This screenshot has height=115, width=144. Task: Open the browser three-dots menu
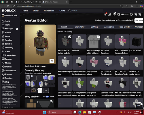point(137,6)
